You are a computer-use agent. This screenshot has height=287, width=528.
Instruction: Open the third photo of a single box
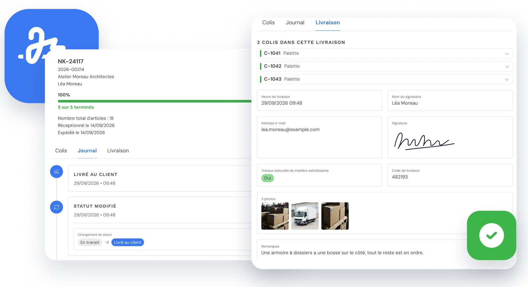(x=335, y=216)
